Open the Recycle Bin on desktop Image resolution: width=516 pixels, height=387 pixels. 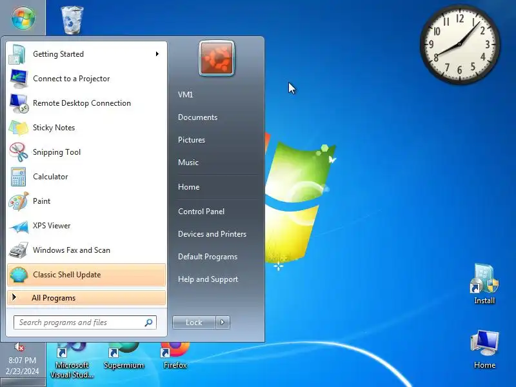coord(72,20)
